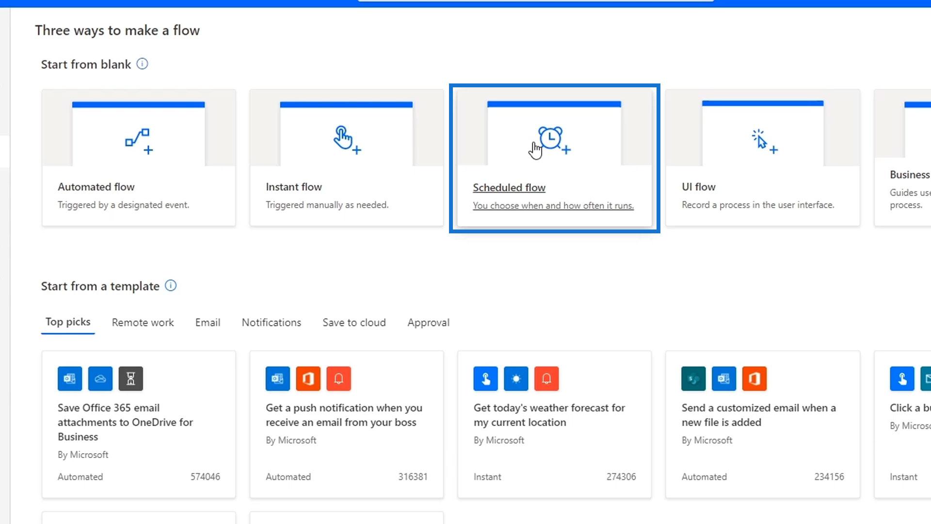Click the Instant flow hand-tap icon
The height and width of the screenshot is (524, 931).
346,140
